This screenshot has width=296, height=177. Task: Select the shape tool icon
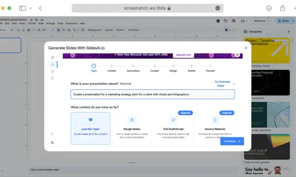[x=69, y=30]
